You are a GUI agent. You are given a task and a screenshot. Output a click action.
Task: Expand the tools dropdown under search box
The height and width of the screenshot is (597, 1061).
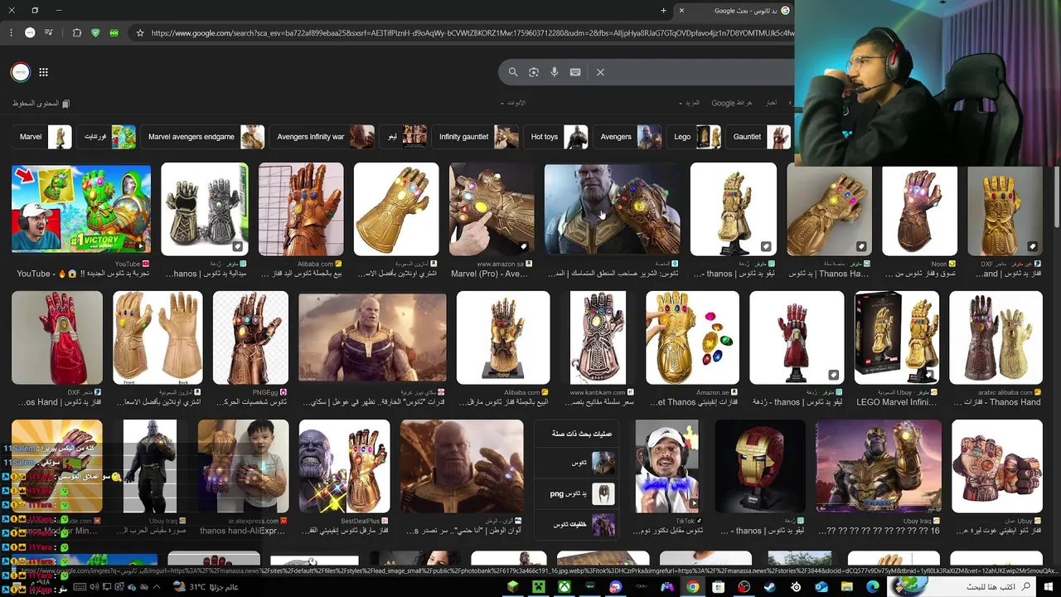click(x=514, y=103)
